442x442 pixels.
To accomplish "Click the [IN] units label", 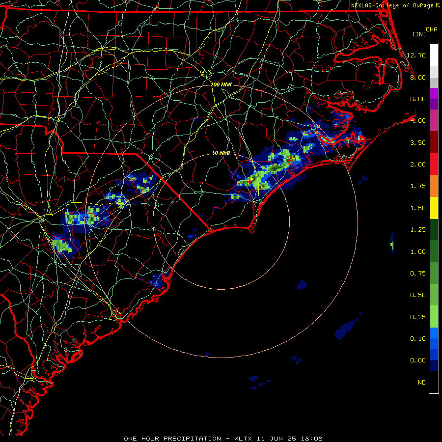I will pyautogui.click(x=419, y=34).
